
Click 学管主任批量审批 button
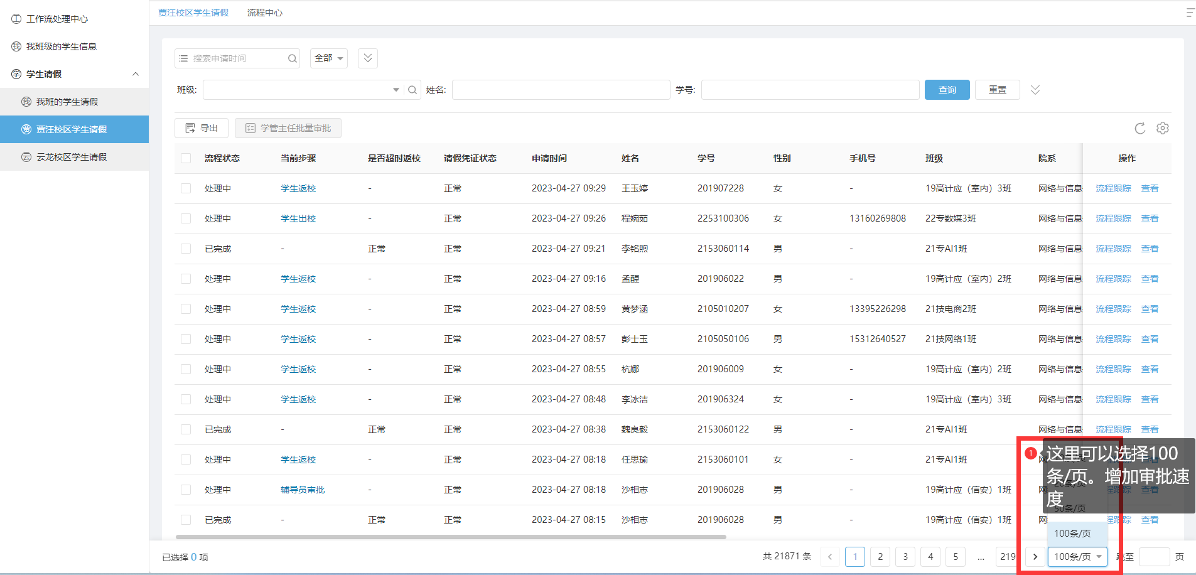288,128
